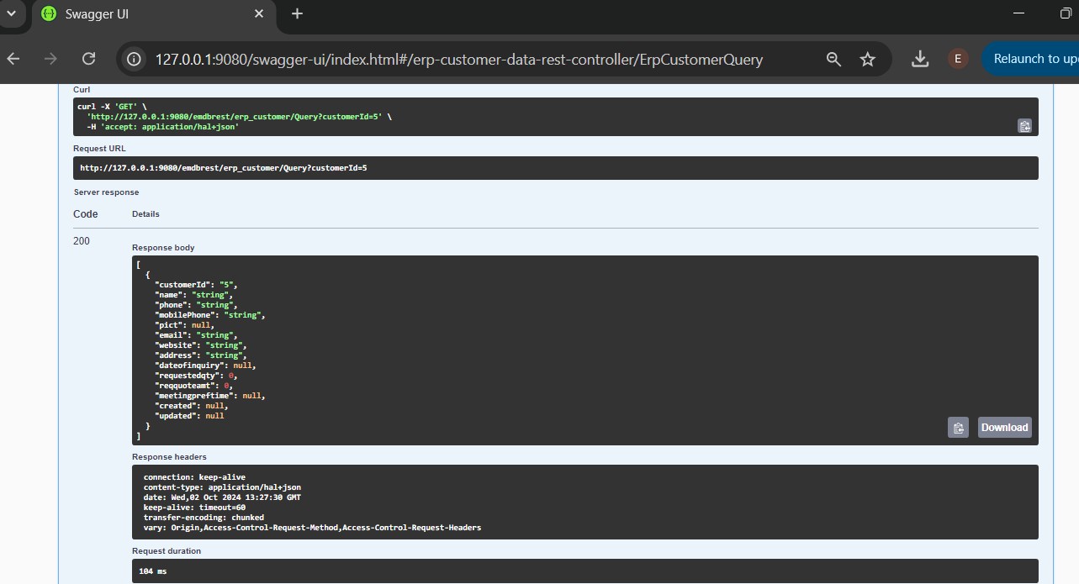Click the "requestedqty": 0 line

point(196,376)
